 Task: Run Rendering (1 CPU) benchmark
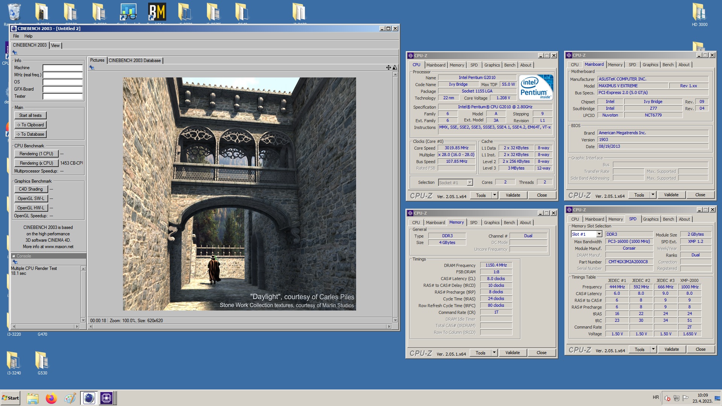pos(36,154)
